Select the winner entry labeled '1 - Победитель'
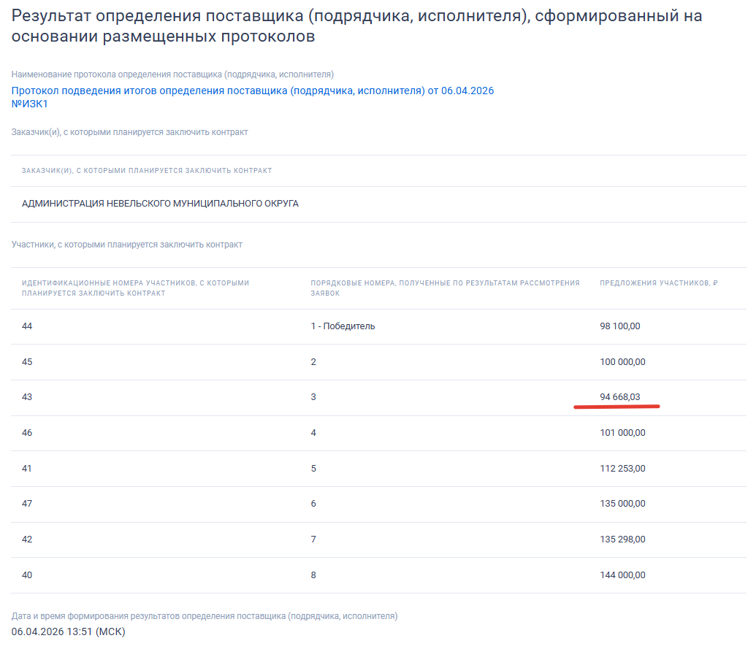Screen dimensions: 756x649 click(341, 326)
